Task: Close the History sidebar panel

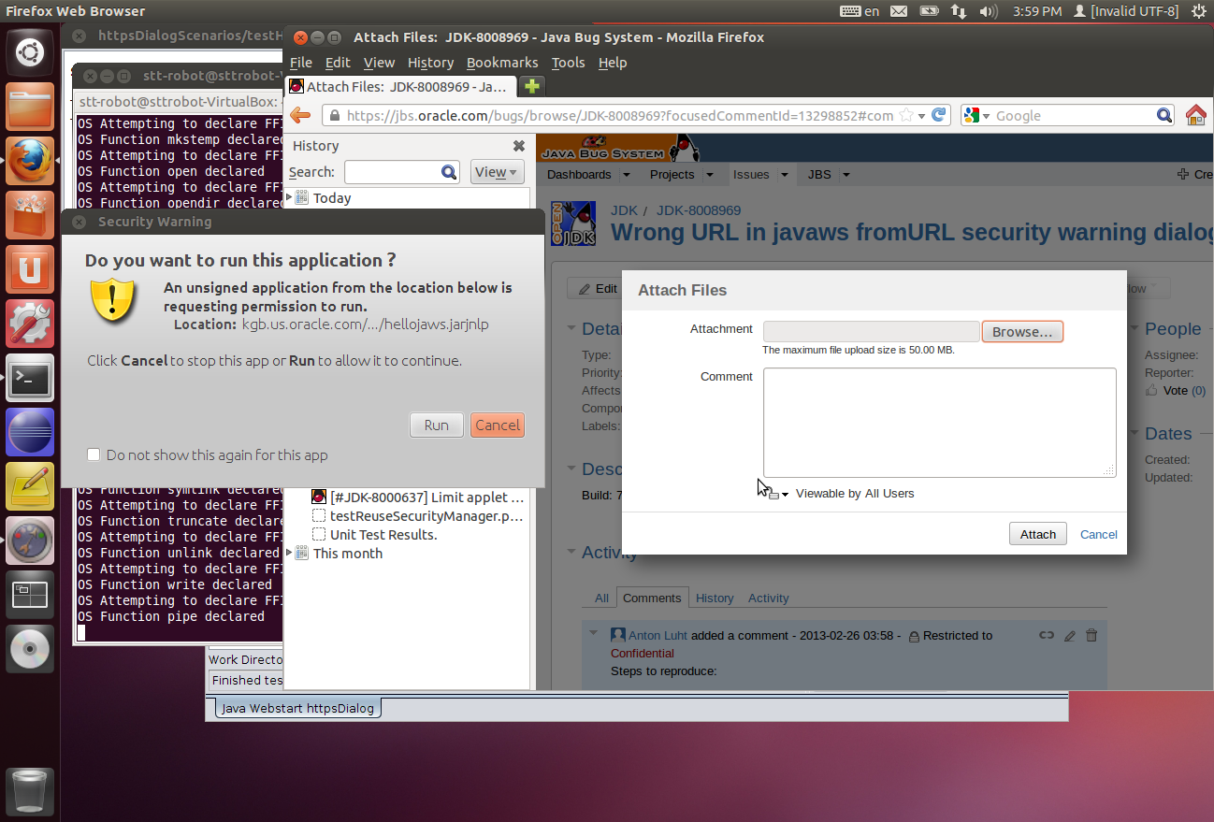Action: click(x=519, y=146)
